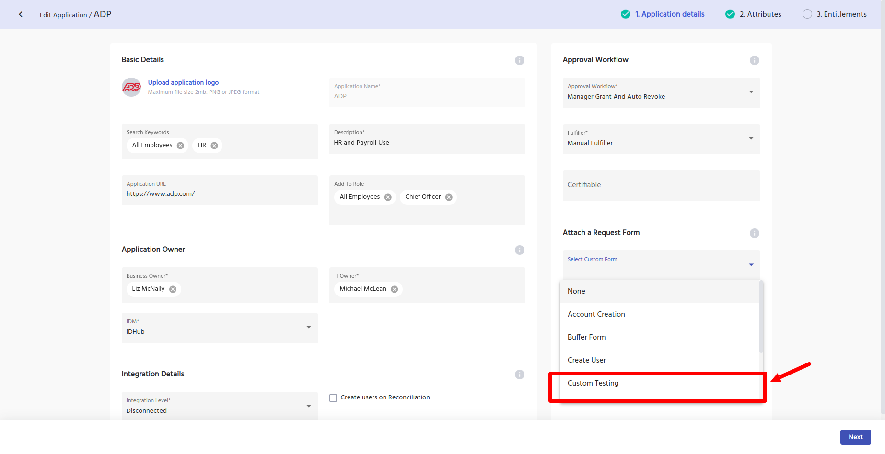Click the ADP application logo thumbnail
Screen dimensions: 885x454
(131, 87)
